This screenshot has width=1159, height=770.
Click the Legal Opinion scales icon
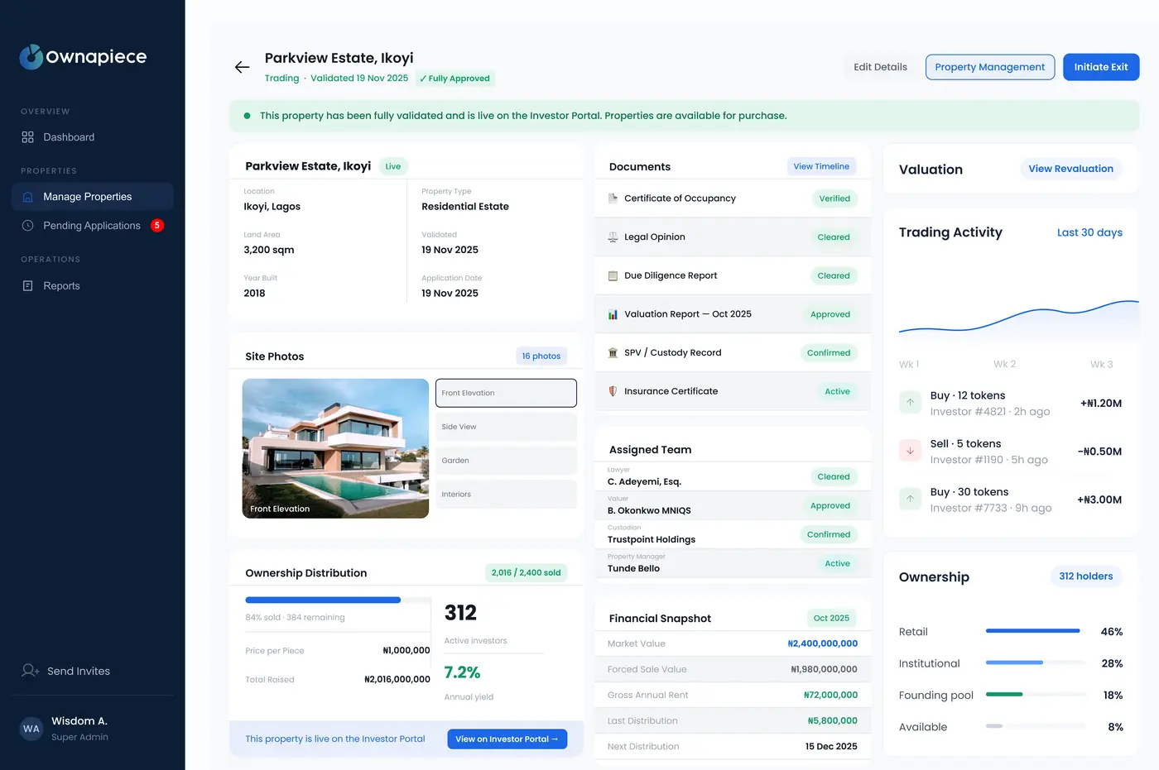point(613,237)
